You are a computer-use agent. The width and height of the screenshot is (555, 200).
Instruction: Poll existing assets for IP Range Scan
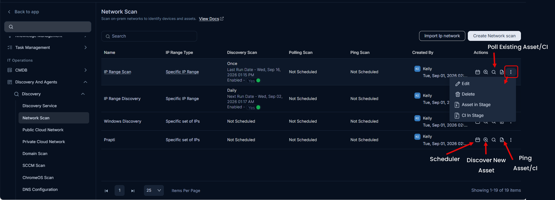tap(494, 72)
